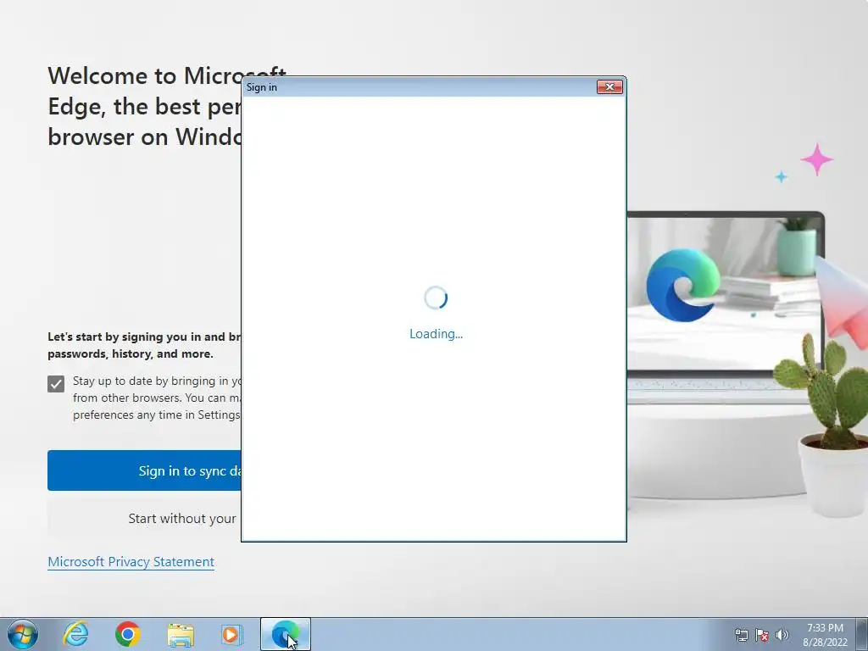Select the Microsoft Edge taskbar button
Viewport: 868px width, 651px height.
(285, 634)
